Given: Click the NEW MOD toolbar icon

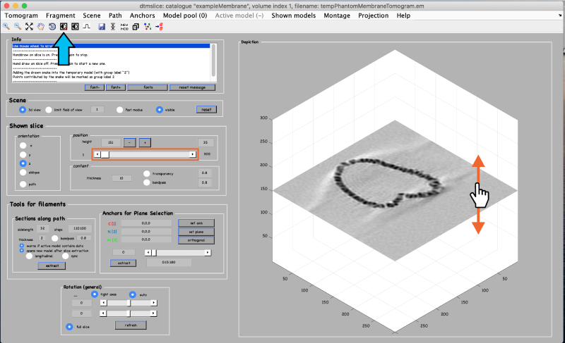Looking at the screenshot, I should point(124,27).
